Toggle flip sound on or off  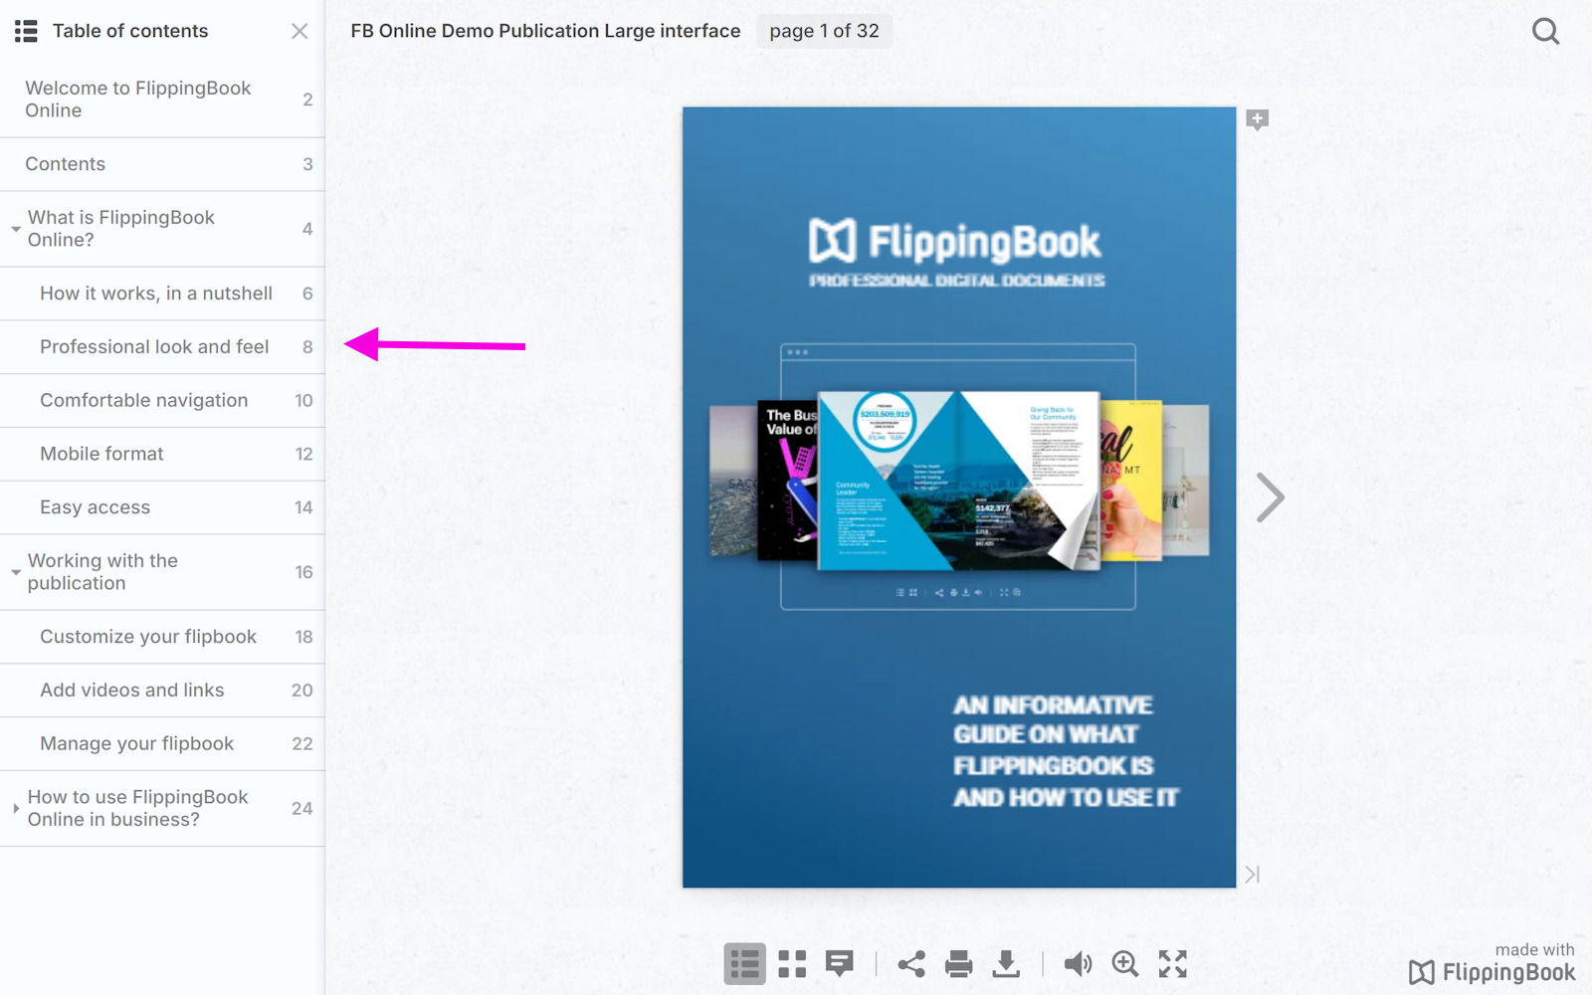(x=1078, y=963)
